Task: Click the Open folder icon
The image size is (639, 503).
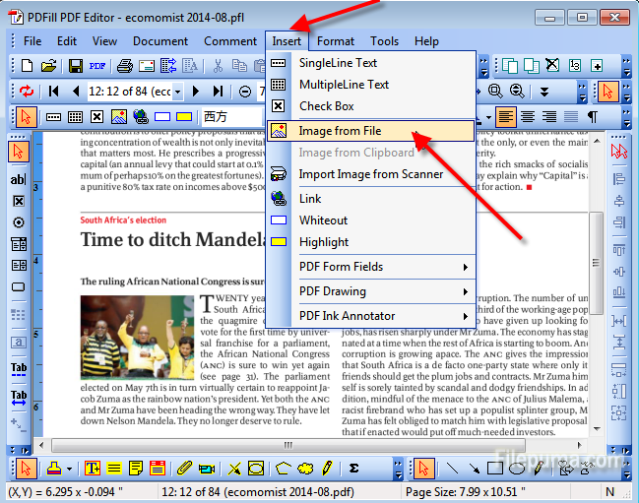Action: pyautogui.click(x=48, y=66)
